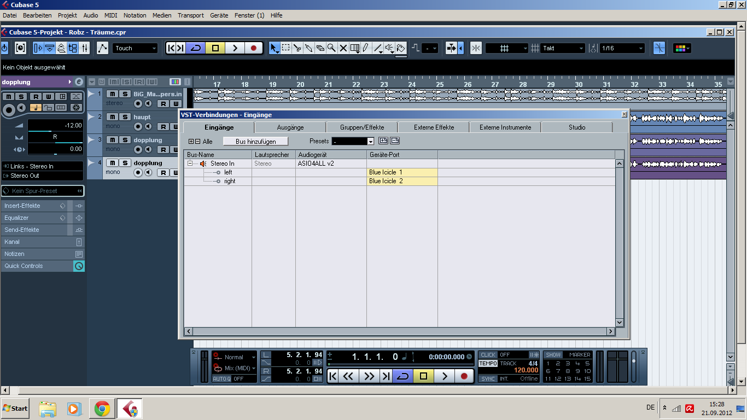The image size is (747, 420).
Task: Open the Touch automation mode dropdown
Action: [135, 48]
